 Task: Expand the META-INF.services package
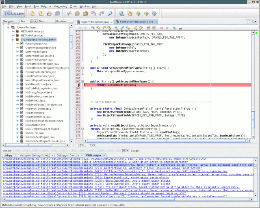13,35
